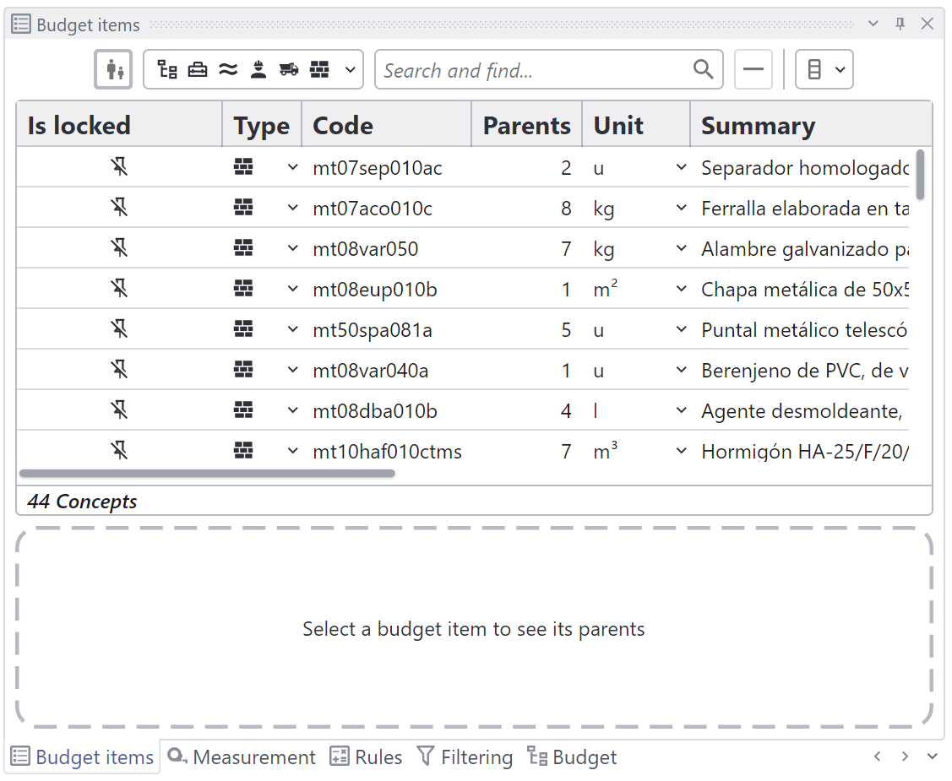Select the approximate waves filter icon
This screenshot has height=781, width=952.
pos(228,70)
